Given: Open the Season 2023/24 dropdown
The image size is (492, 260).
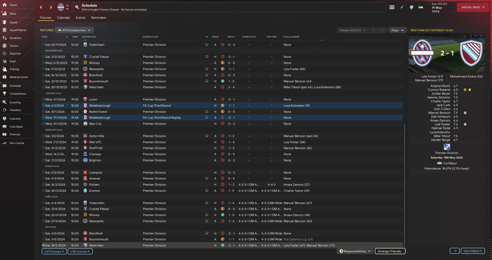Looking at the screenshot, I should point(352,30).
